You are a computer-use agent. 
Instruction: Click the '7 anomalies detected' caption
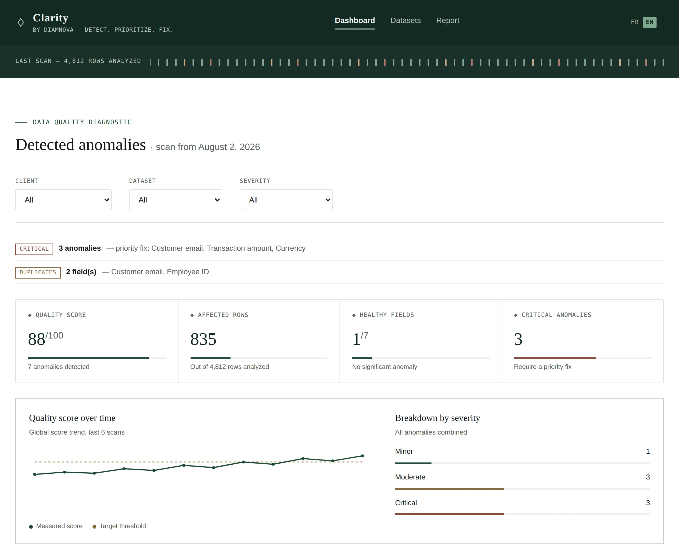tap(59, 366)
